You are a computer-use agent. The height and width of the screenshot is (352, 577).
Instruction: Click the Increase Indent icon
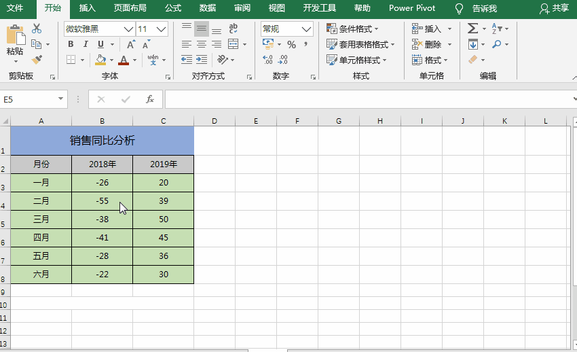tap(202, 60)
